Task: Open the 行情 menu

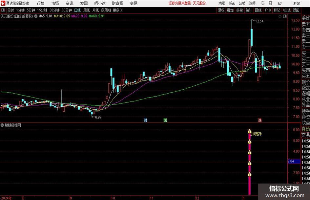Action: tap(41, 3)
